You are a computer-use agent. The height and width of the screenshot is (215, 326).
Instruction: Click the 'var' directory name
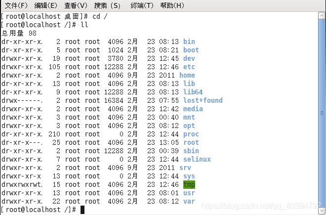click(x=189, y=201)
